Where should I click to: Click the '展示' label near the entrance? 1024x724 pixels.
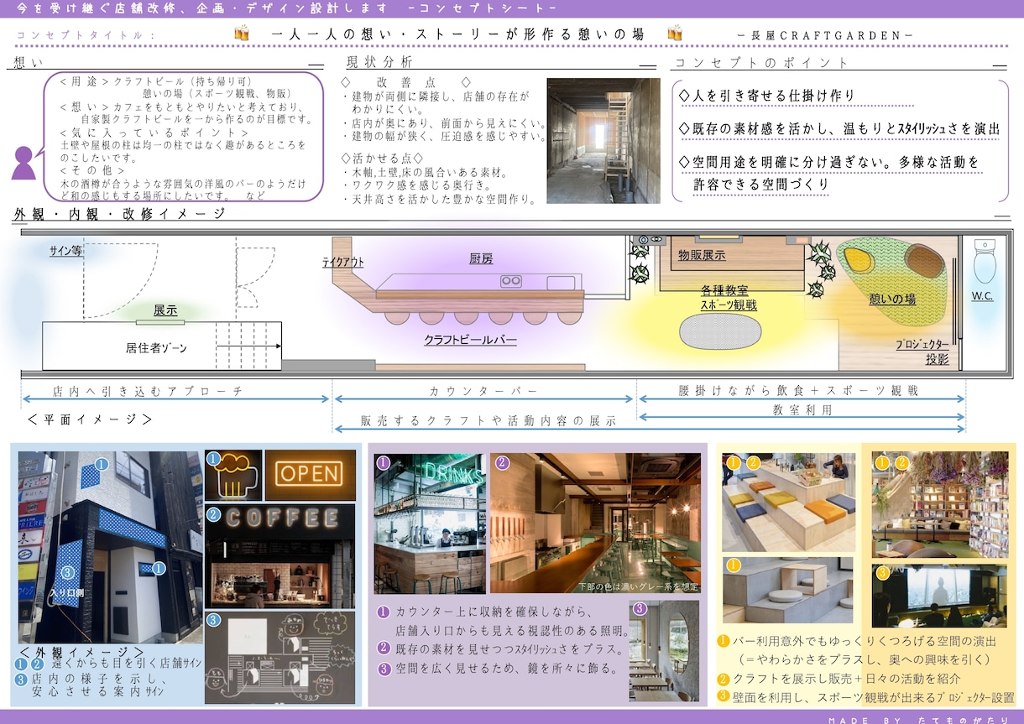click(x=165, y=310)
